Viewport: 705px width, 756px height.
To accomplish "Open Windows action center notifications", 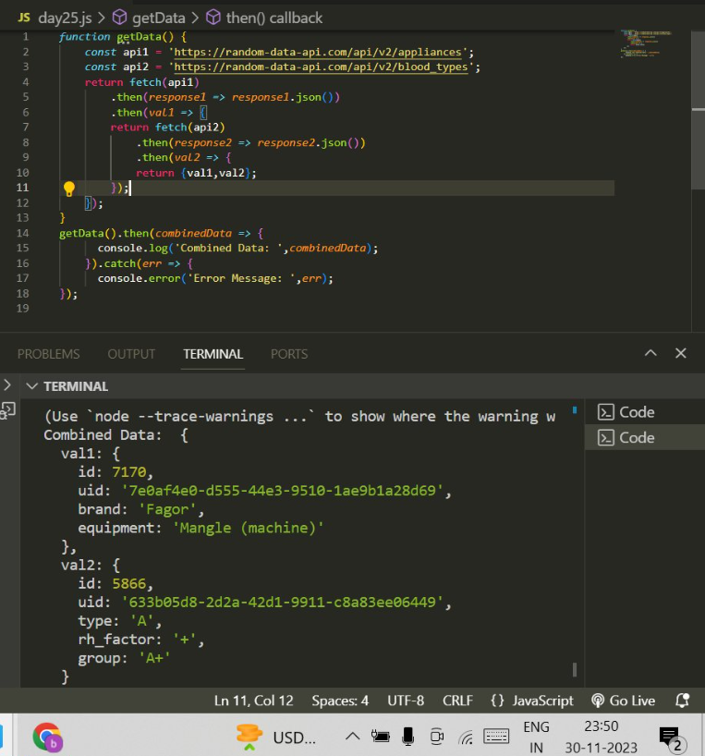I will 671,738.
